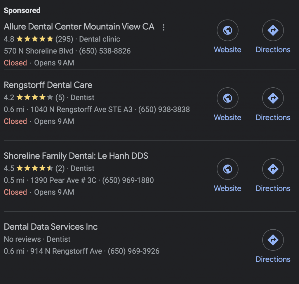Select the Shoreline Family Dental business name

76,156
